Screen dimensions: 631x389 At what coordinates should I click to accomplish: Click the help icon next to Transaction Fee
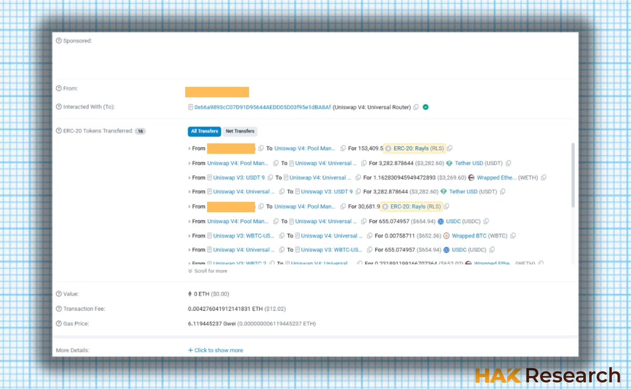[59, 309]
